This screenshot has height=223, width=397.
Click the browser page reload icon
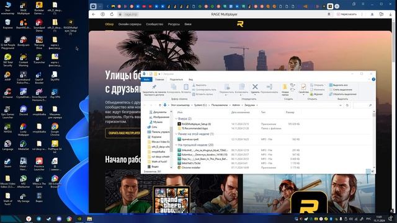pyautogui.click(x=112, y=14)
